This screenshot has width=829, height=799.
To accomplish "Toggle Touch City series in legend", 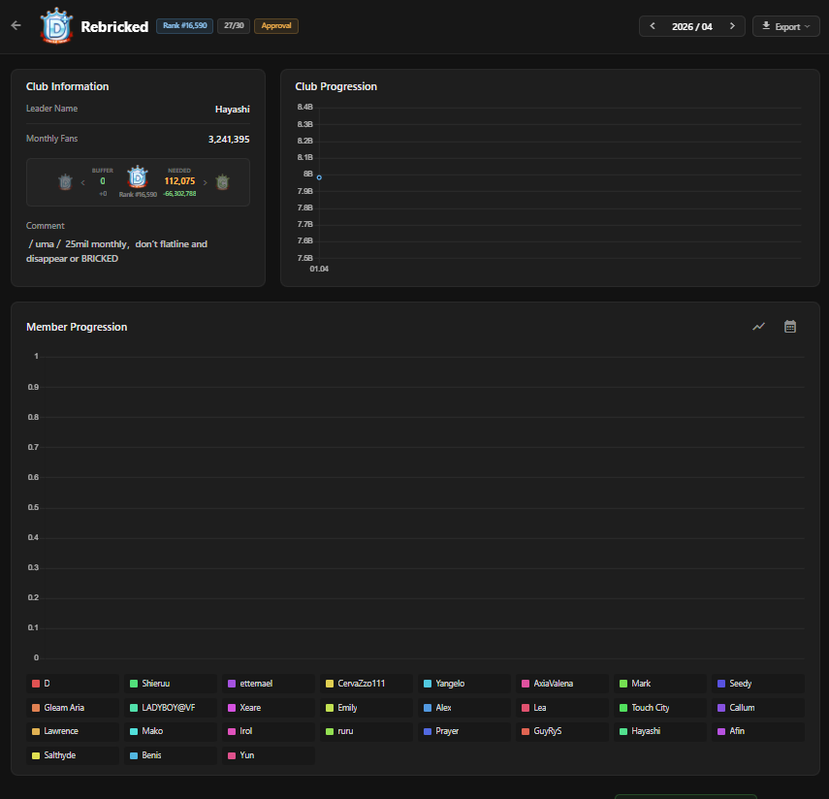I will pos(660,708).
